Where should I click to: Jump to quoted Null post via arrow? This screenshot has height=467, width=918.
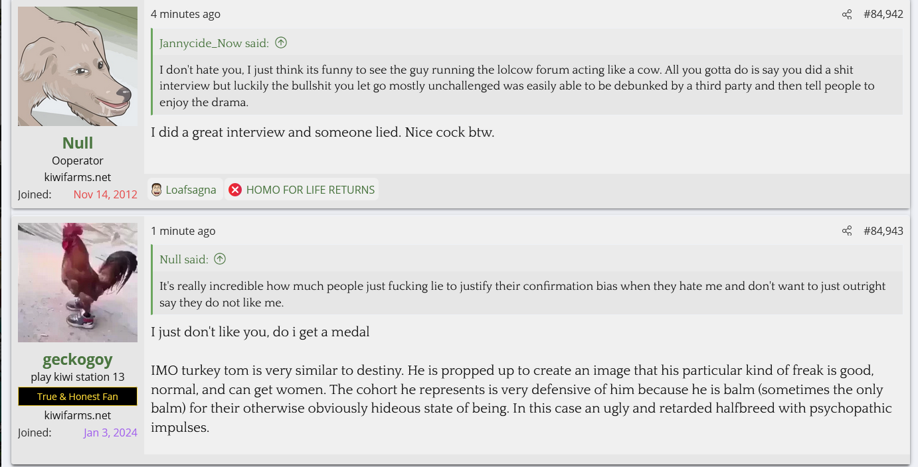click(220, 259)
